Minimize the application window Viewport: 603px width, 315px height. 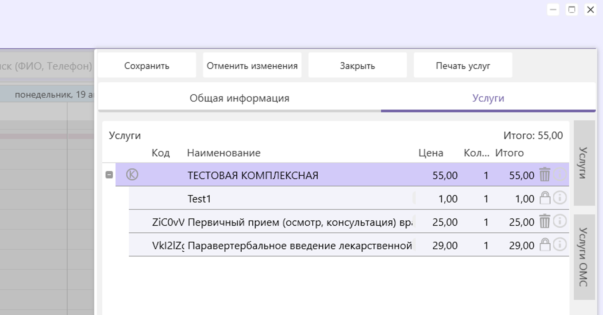pyautogui.click(x=553, y=10)
